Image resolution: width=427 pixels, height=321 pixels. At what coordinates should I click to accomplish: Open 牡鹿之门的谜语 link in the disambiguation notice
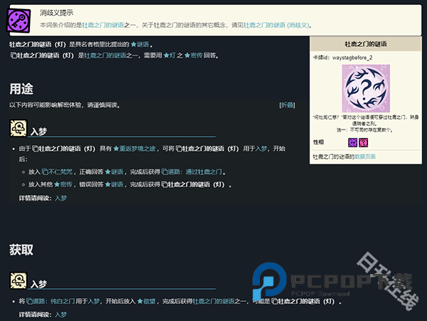103,26
